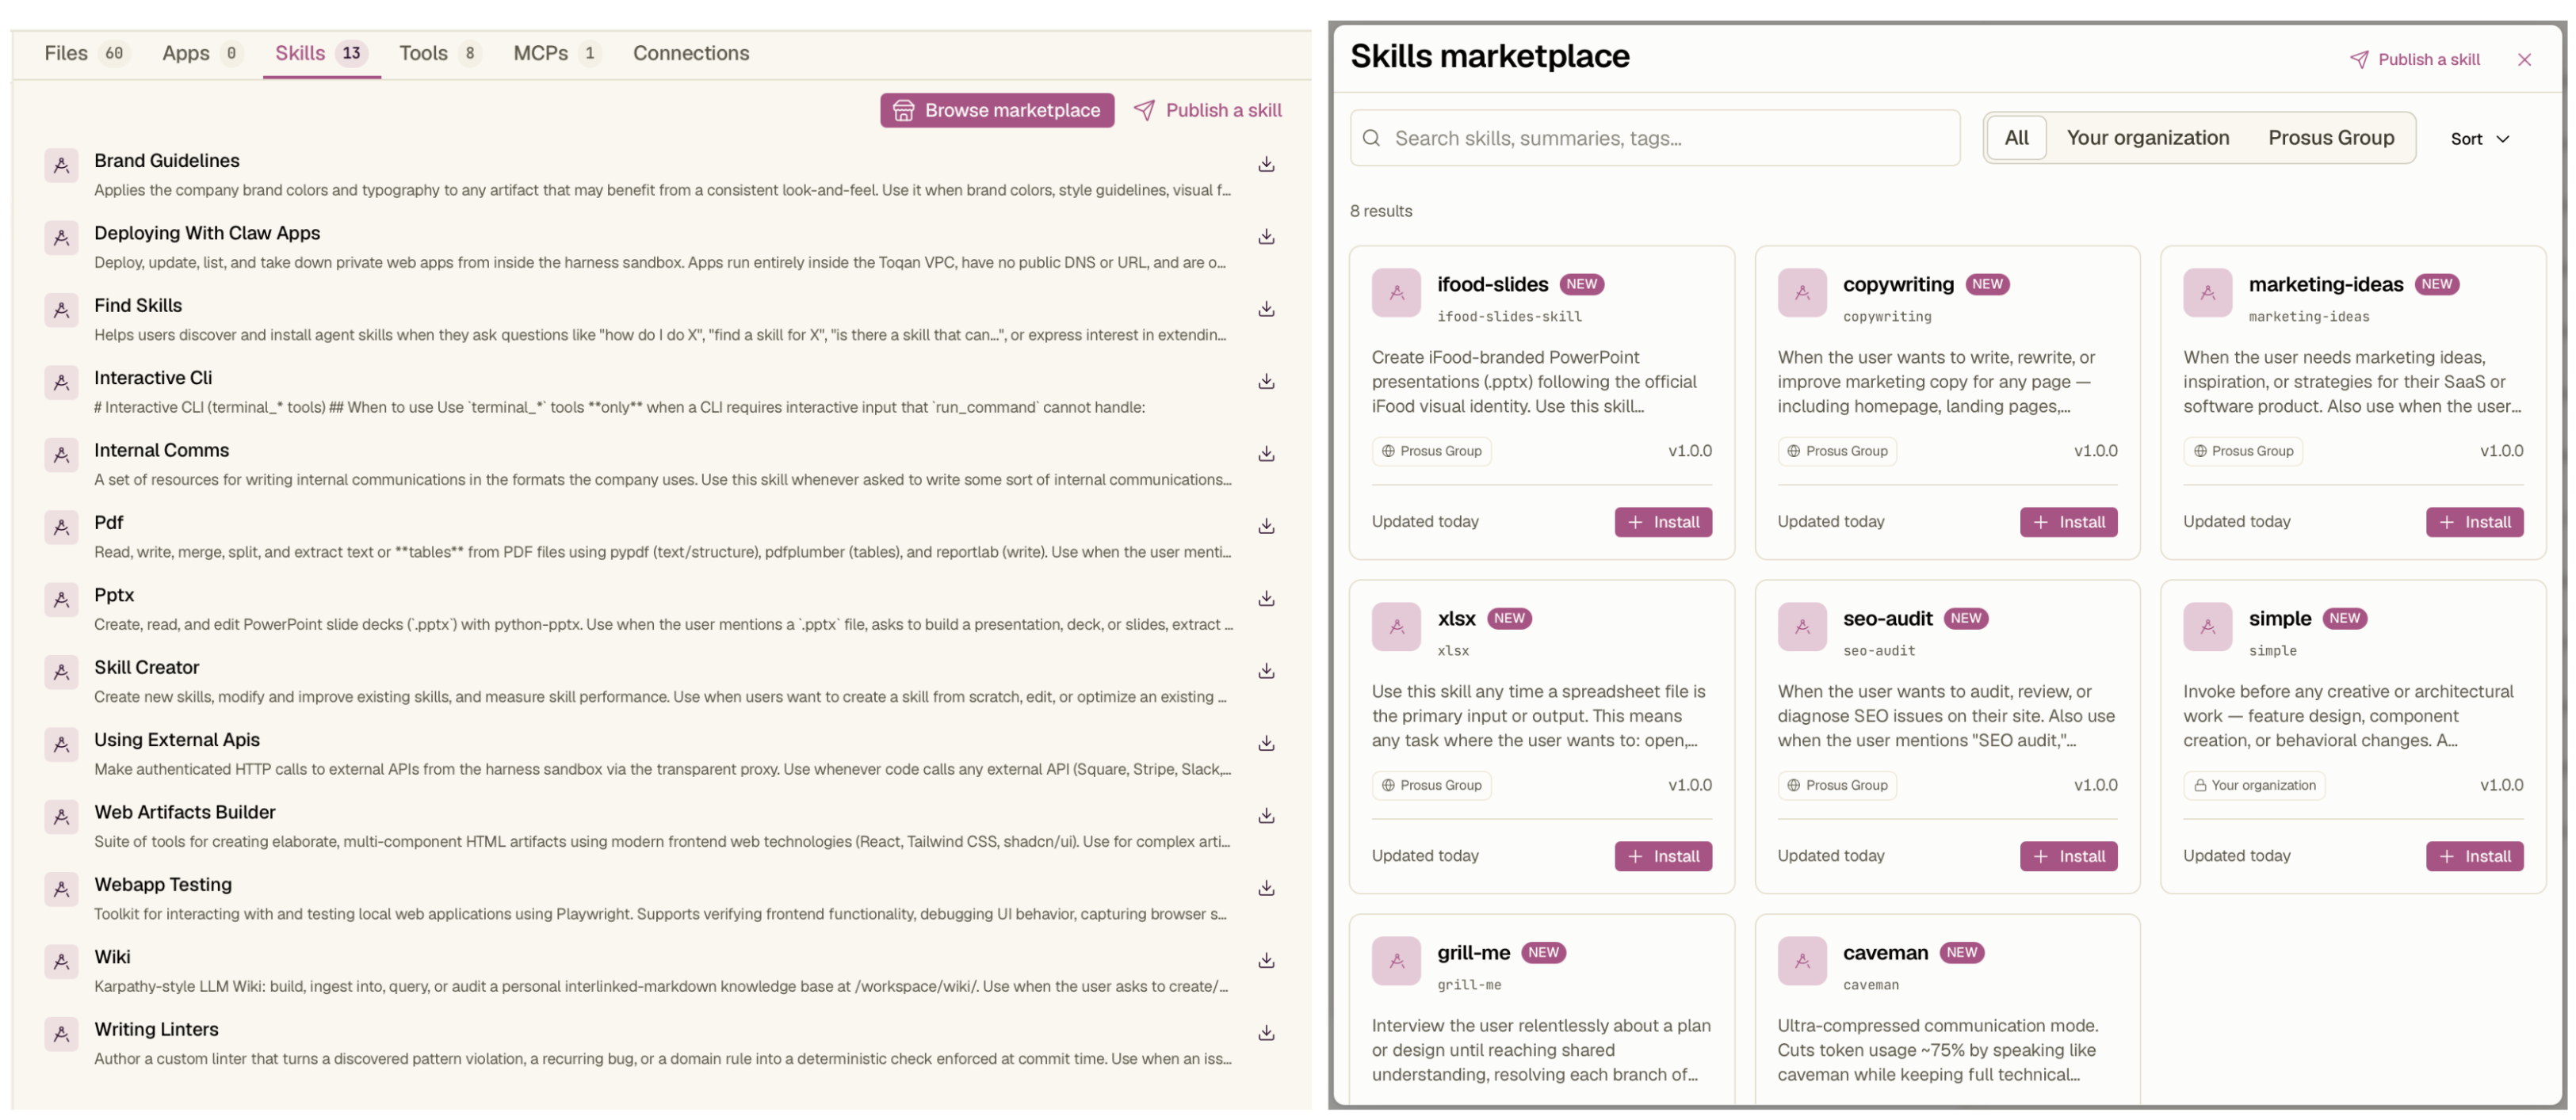Open the Sort dropdown
This screenshot has height=1120, width=2576.
click(x=2479, y=139)
